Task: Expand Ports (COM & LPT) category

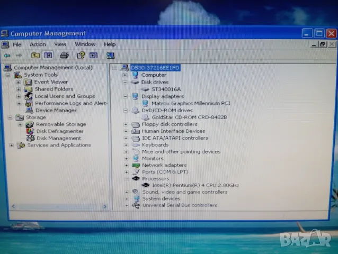Action: tap(127, 172)
